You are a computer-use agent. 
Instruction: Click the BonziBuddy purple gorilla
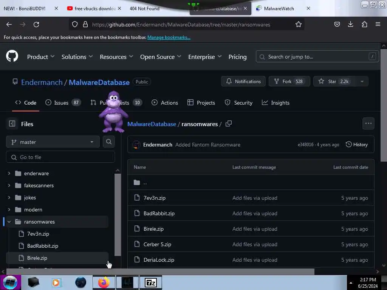coord(113,112)
